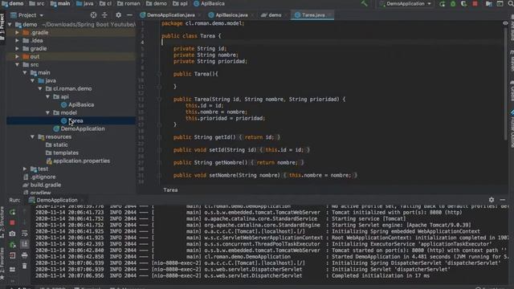Toggle soft-wrap in the Run console

(x=25, y=234)
